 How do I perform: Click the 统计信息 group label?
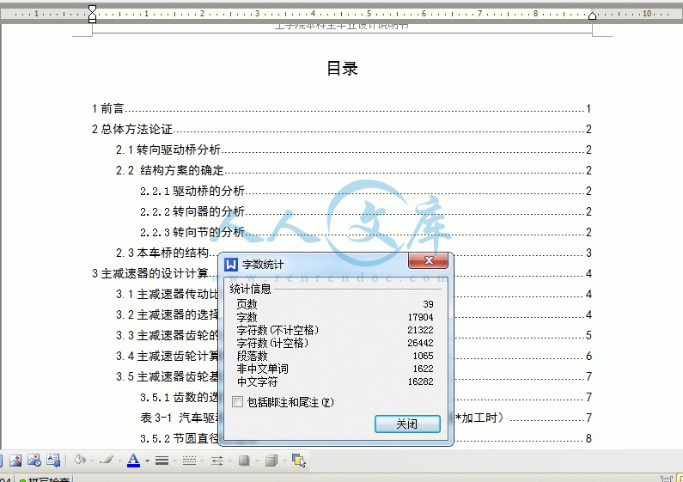pyautogui.click(x=251, y=289)
